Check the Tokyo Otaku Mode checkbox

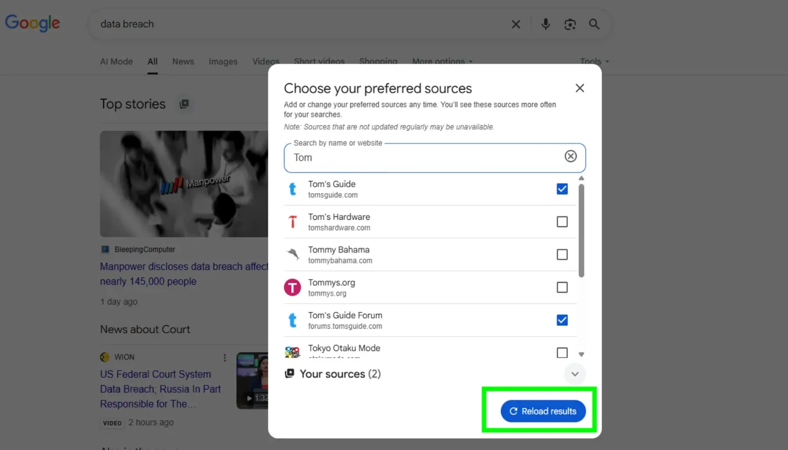pyautogui.click(x=562, y=352)
